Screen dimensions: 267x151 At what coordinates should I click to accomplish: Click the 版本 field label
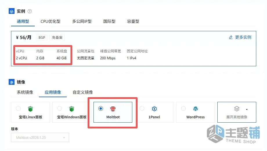(15, 129)
